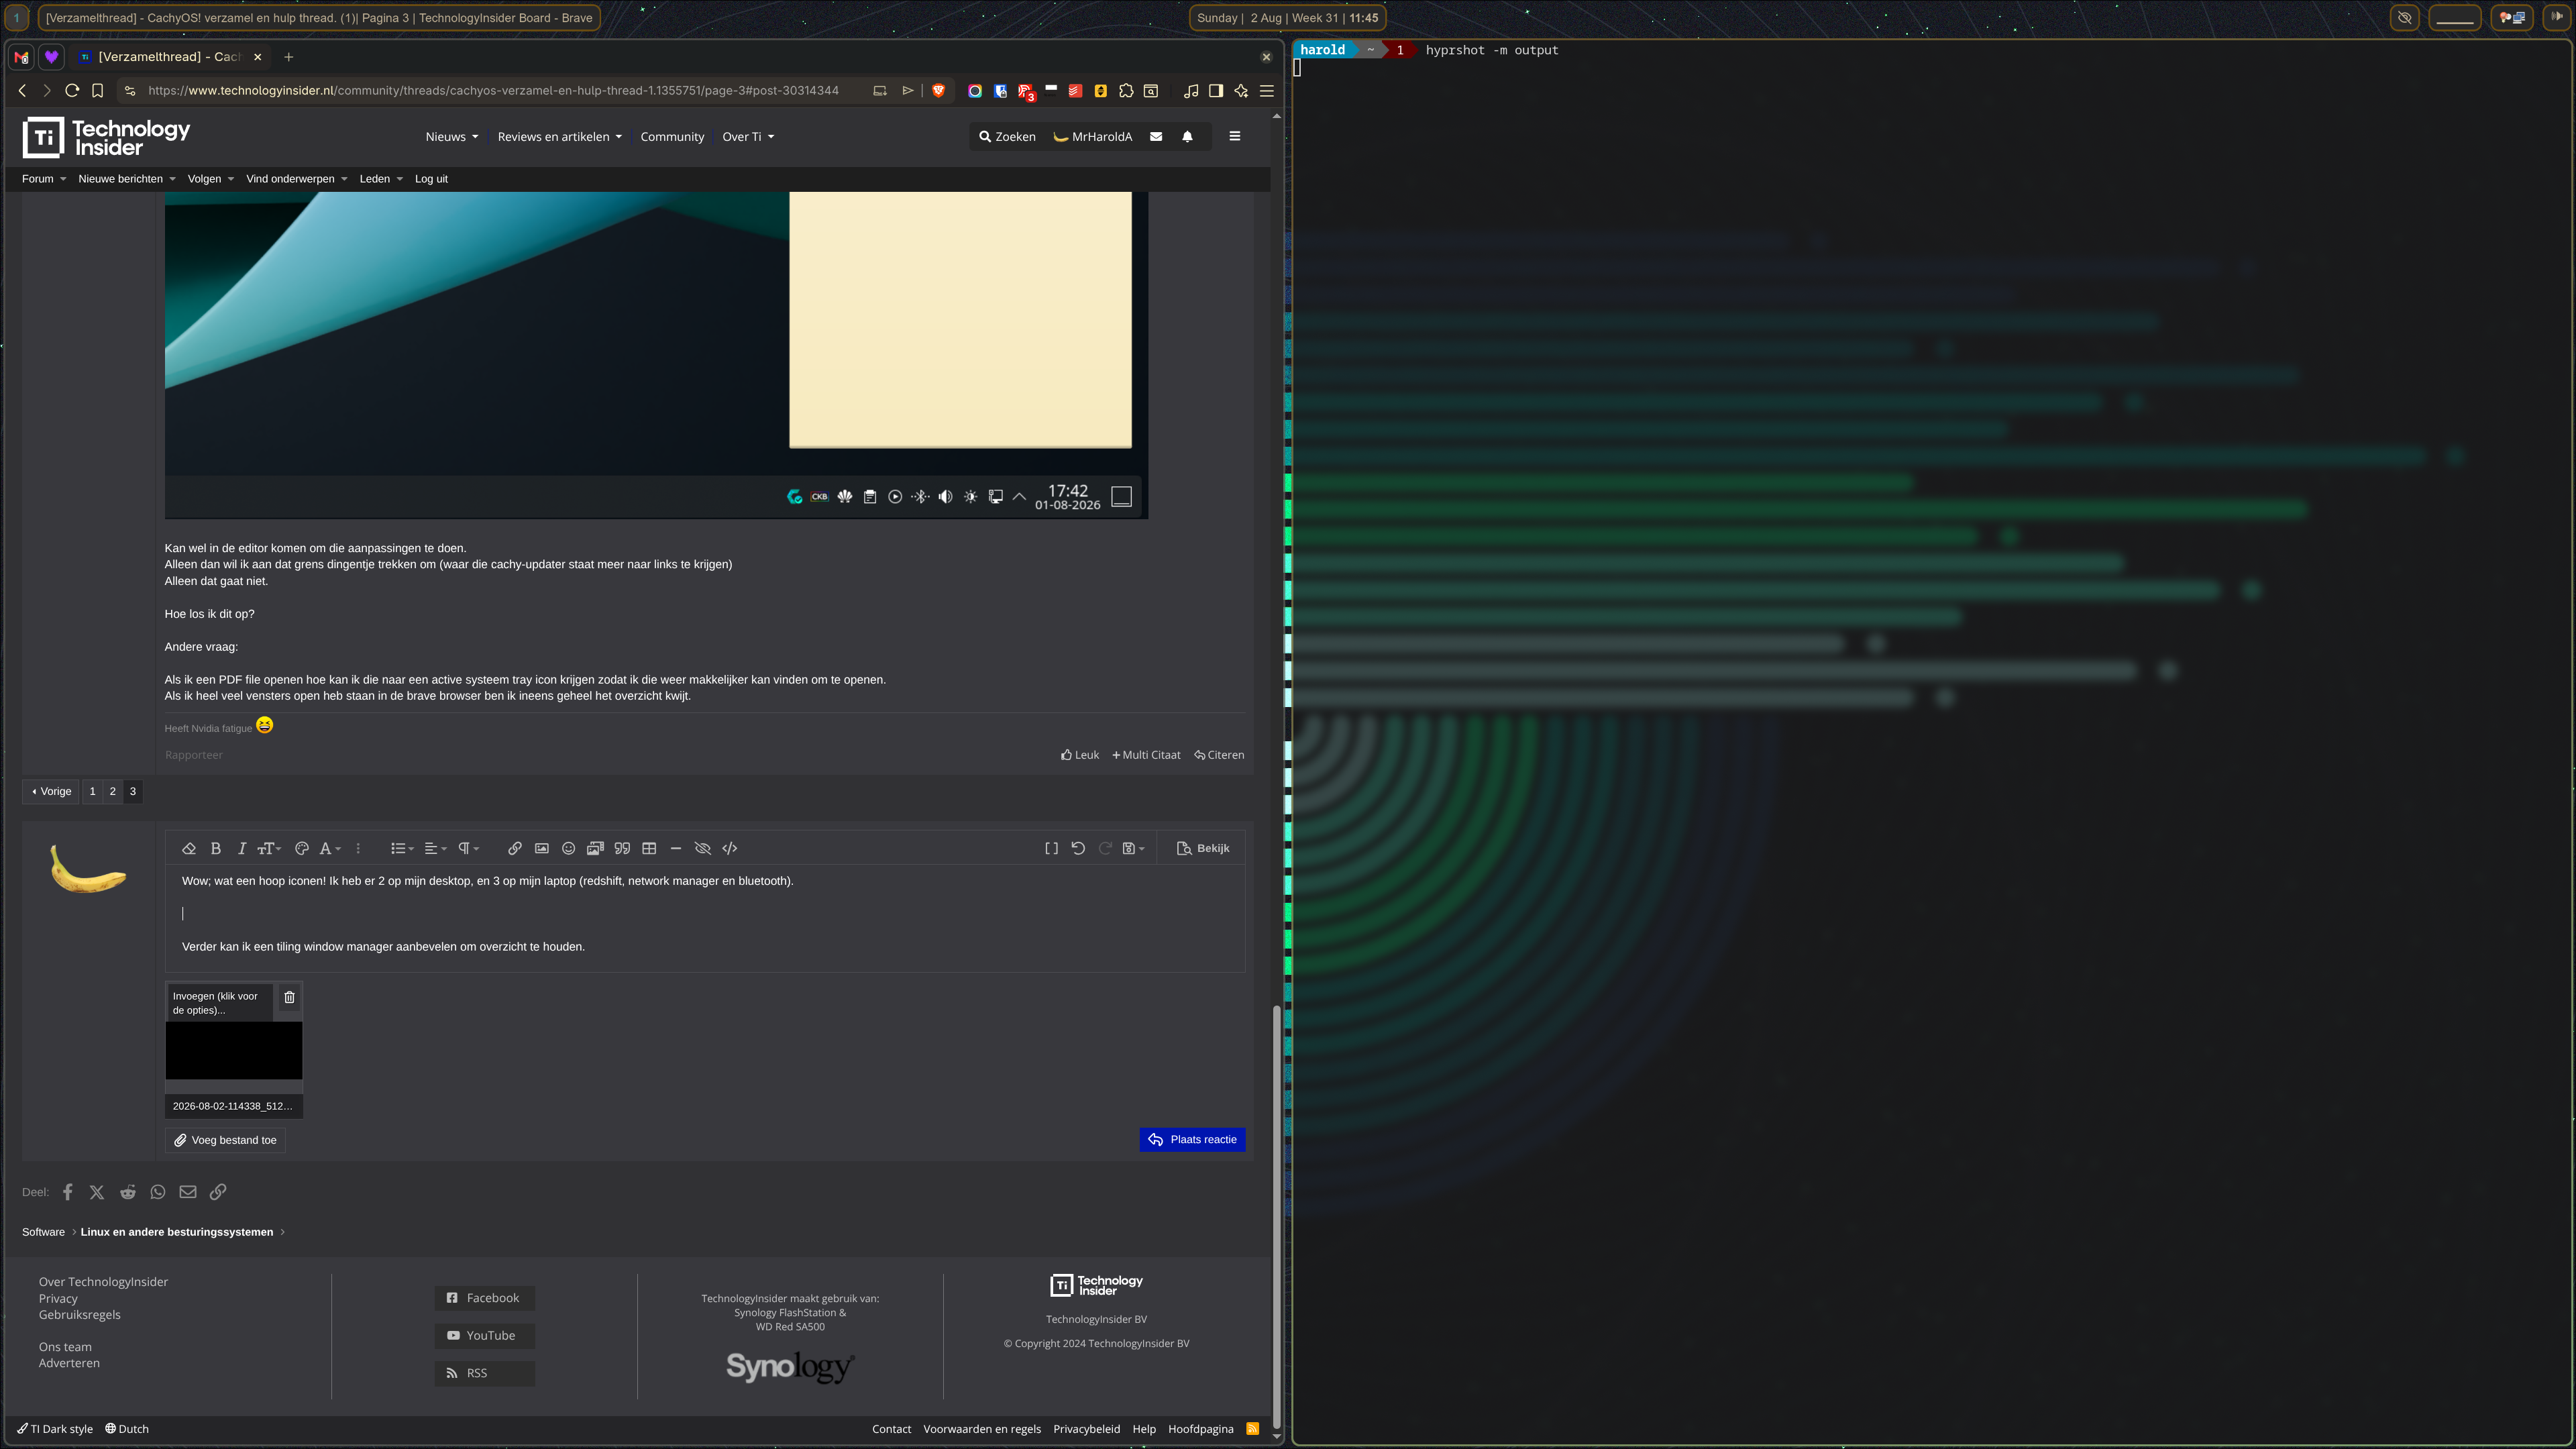The width and height of the screenshot is (2576, 1449).
Task: Insert a quote block with the quote icon
Action: pos(622,849)
